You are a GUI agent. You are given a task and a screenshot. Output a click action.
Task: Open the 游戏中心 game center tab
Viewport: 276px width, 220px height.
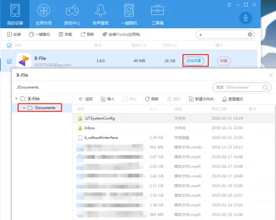click(x=72, y=14)
